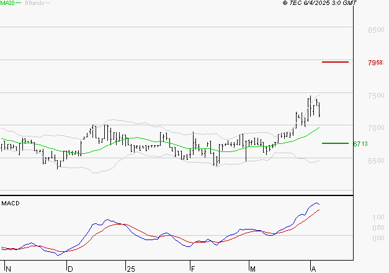The image size is (389, 273).
Task: Click the red 7958 resistance value
Action: 375,63
